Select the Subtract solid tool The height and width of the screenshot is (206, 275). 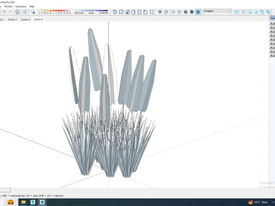[x=256, y=12]
